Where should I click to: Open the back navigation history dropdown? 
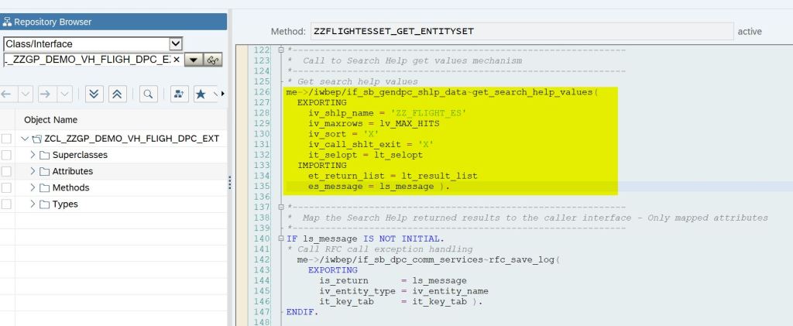coord(26,94)
